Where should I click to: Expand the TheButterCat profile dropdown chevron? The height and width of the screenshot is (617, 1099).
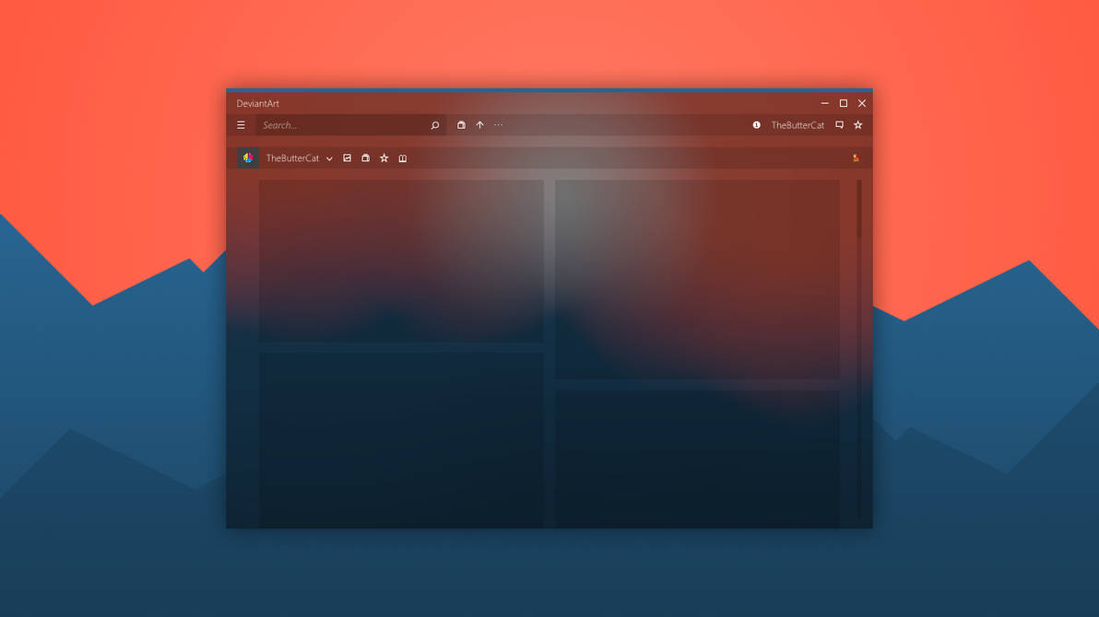coord(329,157)
